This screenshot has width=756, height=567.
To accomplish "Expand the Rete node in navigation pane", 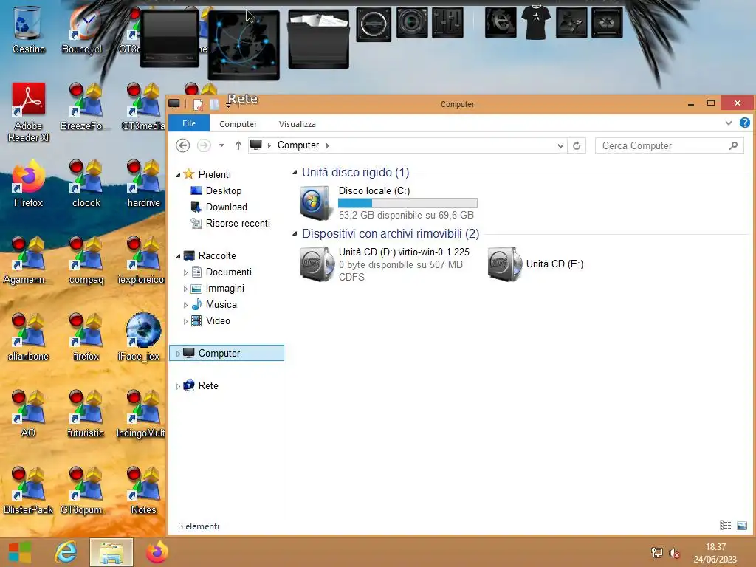I will click(x=178, y=386).
